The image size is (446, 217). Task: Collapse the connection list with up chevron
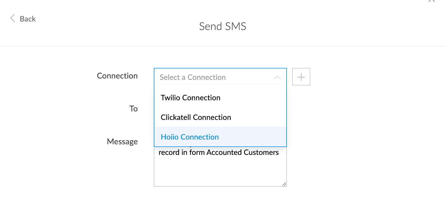coord(277,77)
